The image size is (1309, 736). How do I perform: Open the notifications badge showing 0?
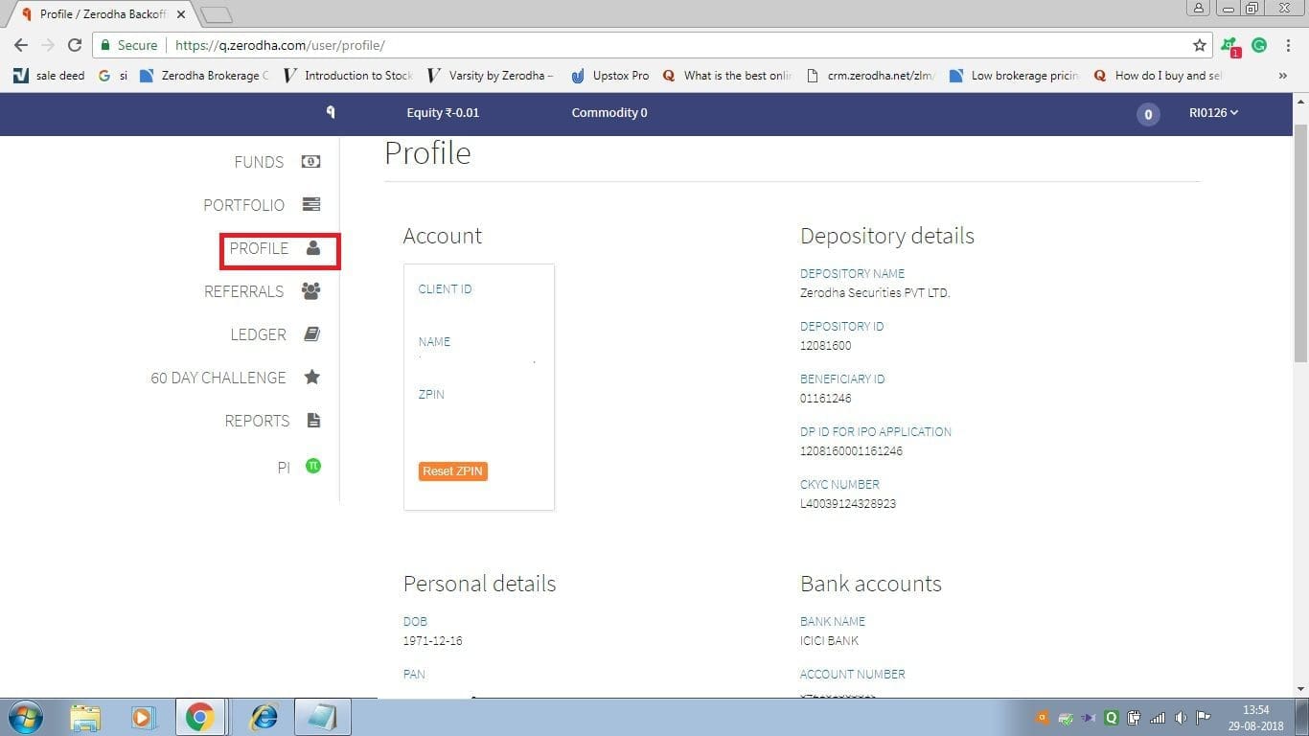(1147, 114)
